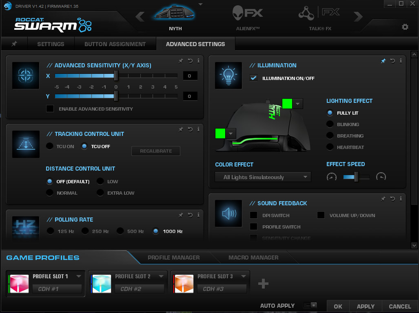Open the Macro Manager tab
The height and width of the screenshot is (313, 419).
[x=253, y=258]
